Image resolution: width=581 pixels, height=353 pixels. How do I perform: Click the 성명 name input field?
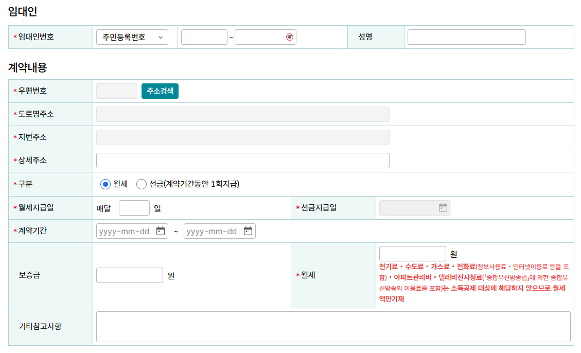click(x=466, y=37)
